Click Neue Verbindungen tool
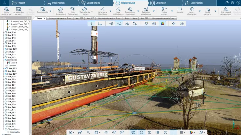 point(118,11)
